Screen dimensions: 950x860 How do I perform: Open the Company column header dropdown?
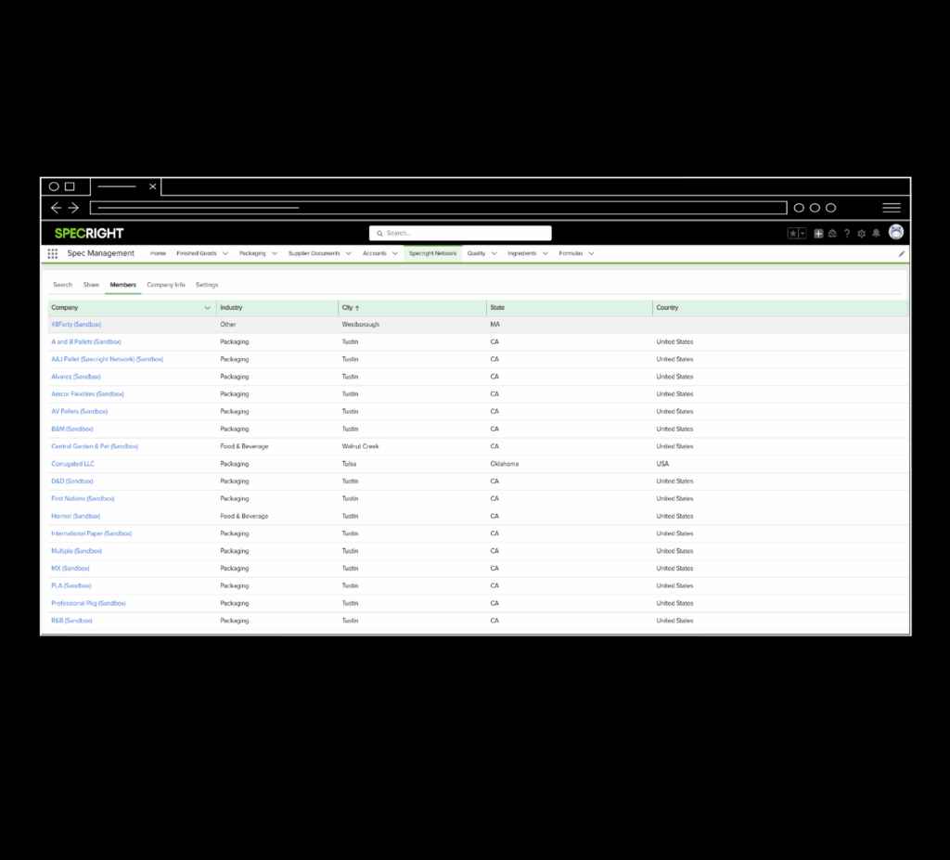[x=207, y=308]
